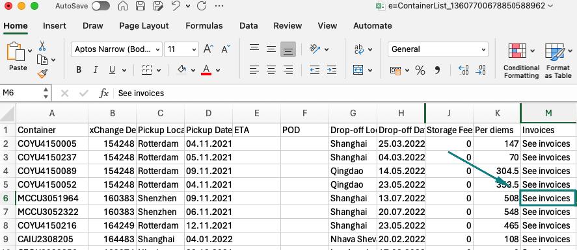This screenshot has height=250, width=577.
Task: Open the Page Layout tab
Action: pos(144,26)
